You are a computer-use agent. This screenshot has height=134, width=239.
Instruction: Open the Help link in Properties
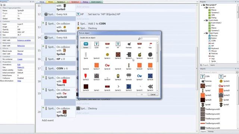(19, 81)
